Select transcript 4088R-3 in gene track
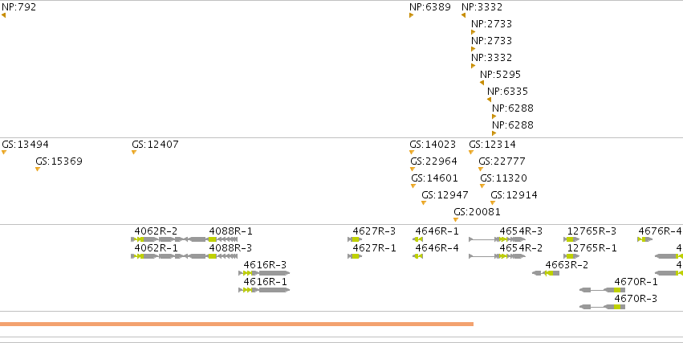This screenshot has height=343, width=683. pyautogui.click(x=210, y=256)
